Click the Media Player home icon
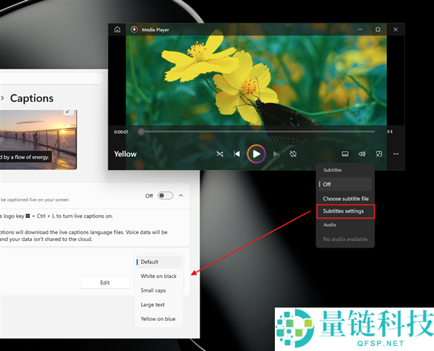The width and height of the screenshot is (434, 351). [x=117, y=30]
